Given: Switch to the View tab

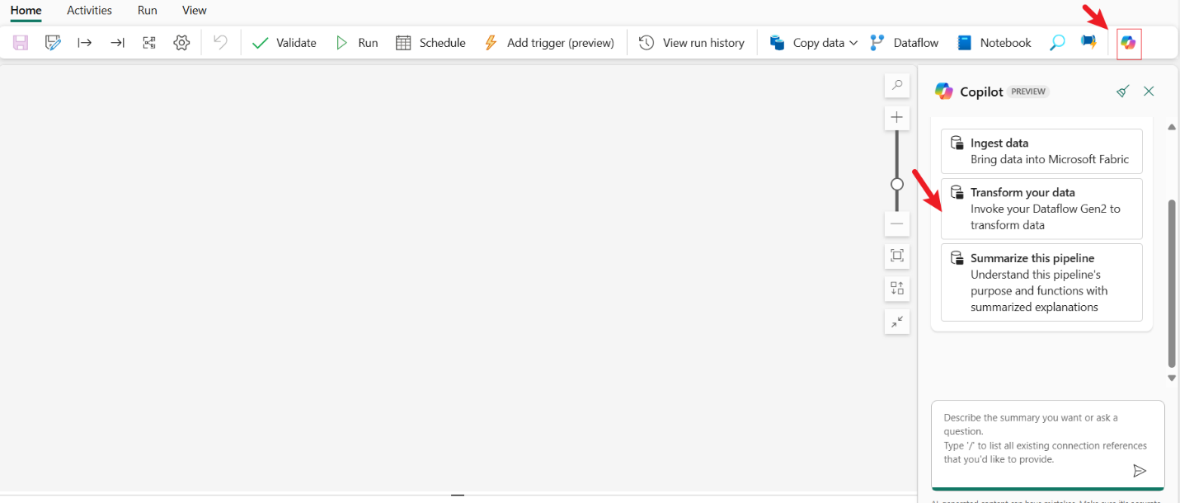Looking at the screenshot, I should click(195, 11).
